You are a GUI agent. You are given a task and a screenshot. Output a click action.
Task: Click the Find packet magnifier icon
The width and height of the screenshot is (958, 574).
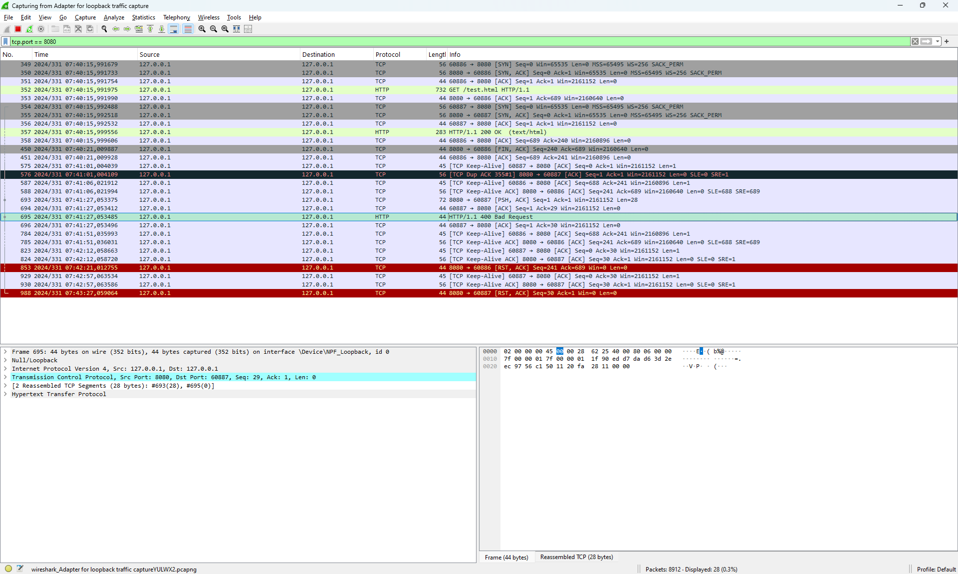point(104,29)
